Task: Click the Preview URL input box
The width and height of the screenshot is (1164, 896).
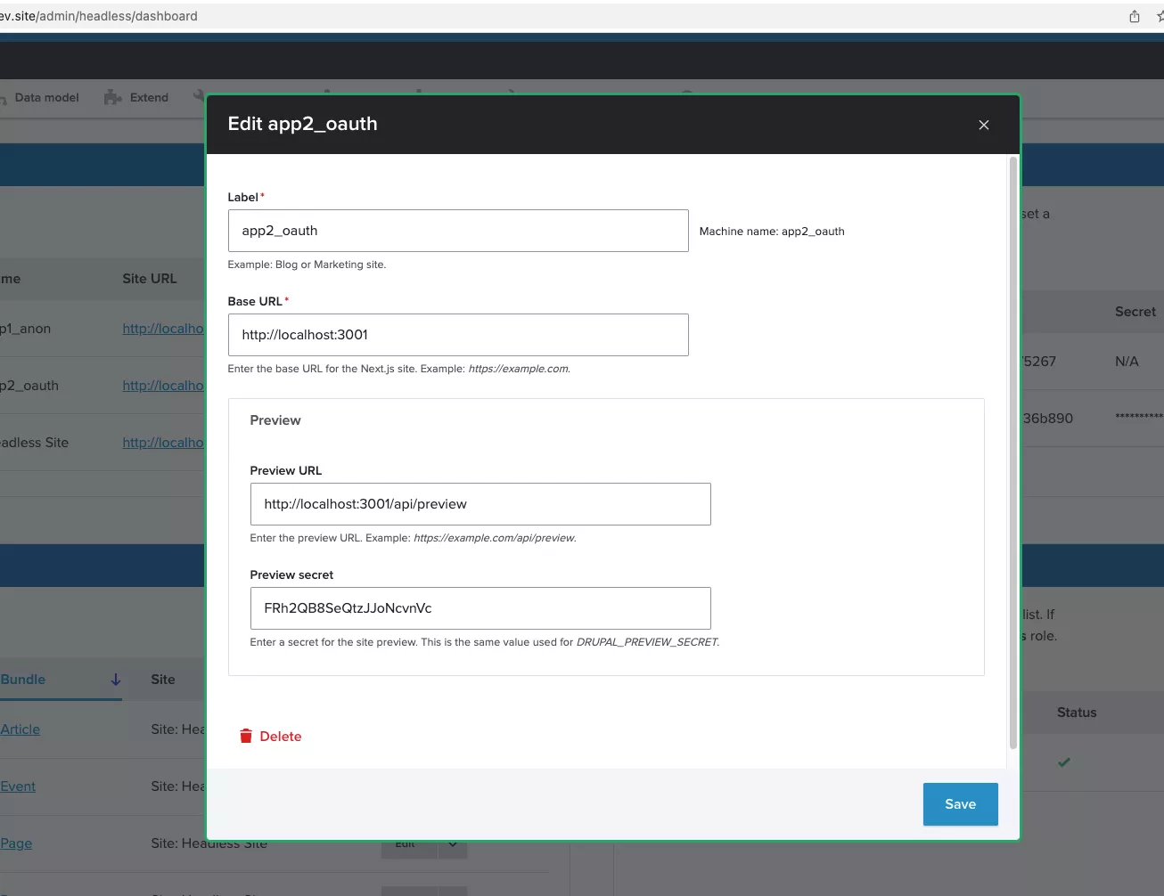Action: 480,504
